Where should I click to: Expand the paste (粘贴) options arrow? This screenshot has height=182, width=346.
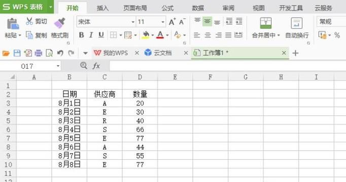(x=20, y=35)
